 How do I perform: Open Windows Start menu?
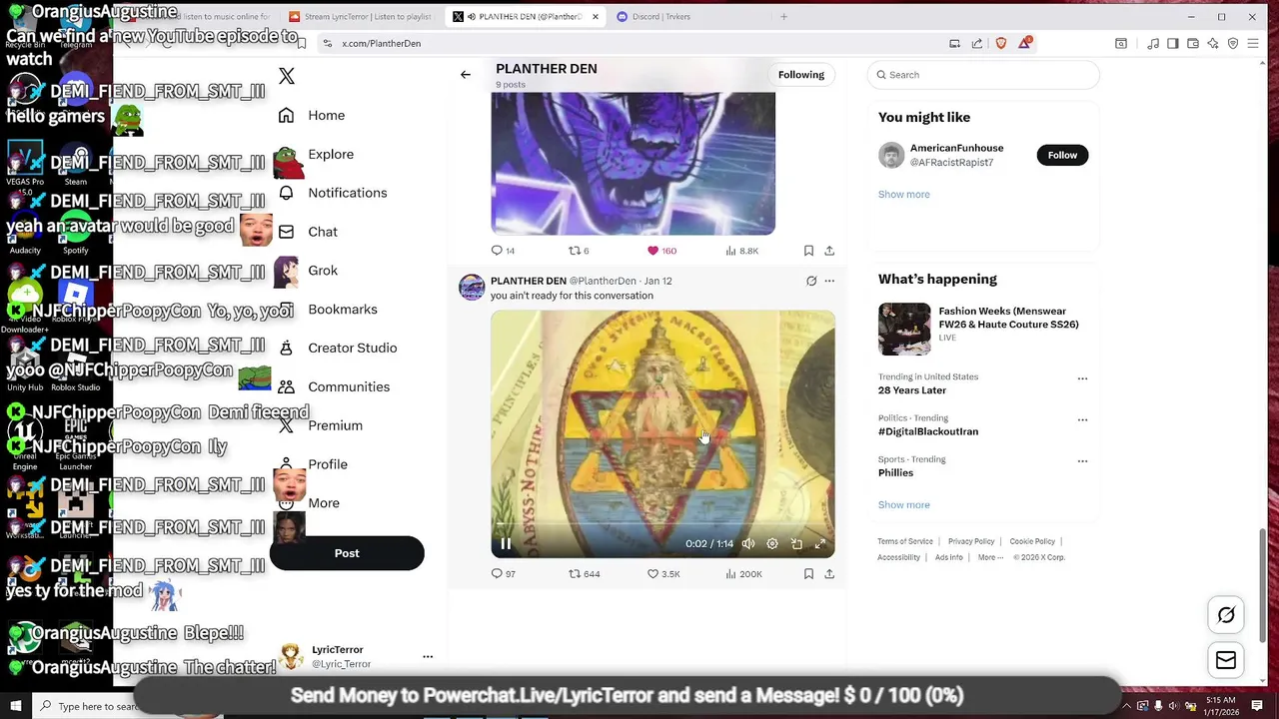tap(15, 706)
